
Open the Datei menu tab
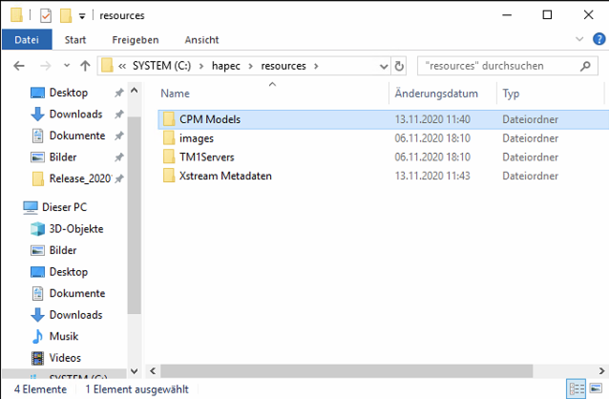[27, 40]
